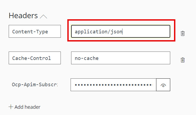This screenshot has height=115, width=196.
Task: Focus the Cache-Control header name field
Action: tap(35, 58)
